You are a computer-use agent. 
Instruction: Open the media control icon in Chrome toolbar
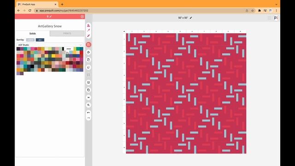point(265,11)
